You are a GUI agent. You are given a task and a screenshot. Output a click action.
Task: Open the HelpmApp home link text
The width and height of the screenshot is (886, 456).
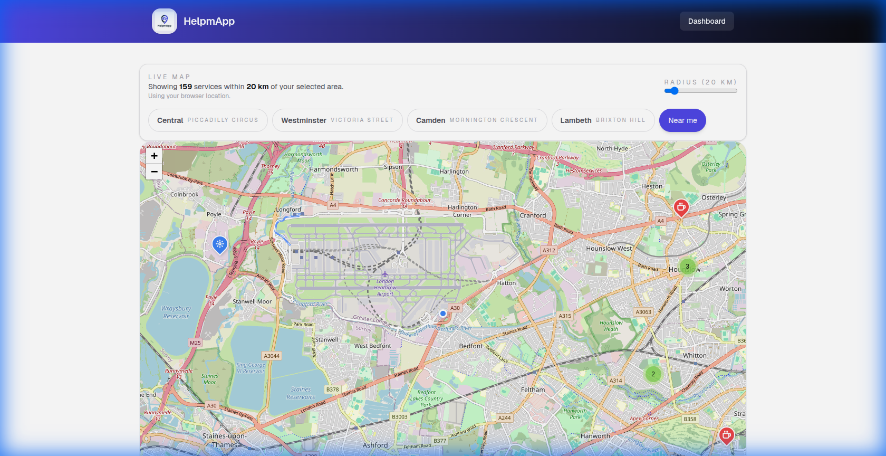[x=209, y=21]
